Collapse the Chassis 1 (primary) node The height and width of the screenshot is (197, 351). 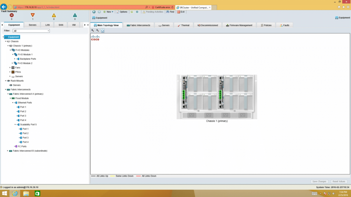point(8,46)
